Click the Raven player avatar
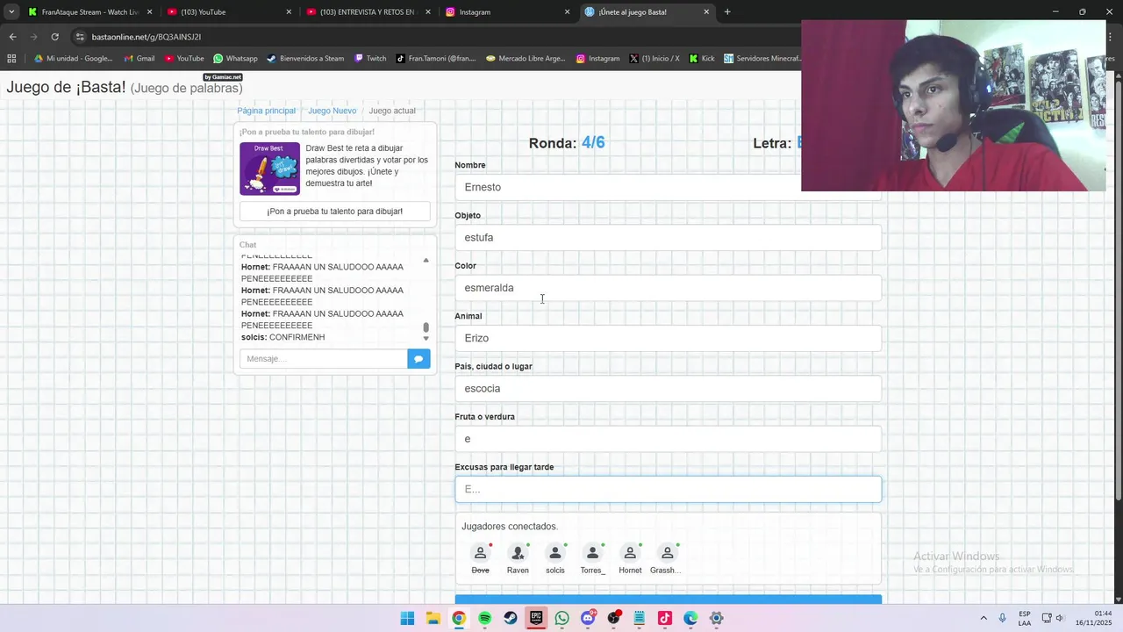This screenshot has width=1123, height=632. point(518,553)
